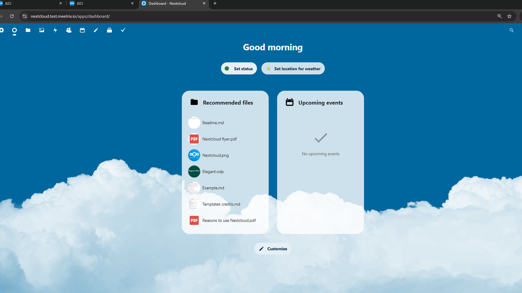Click the browser address bar URL

(x=70, y=16)
